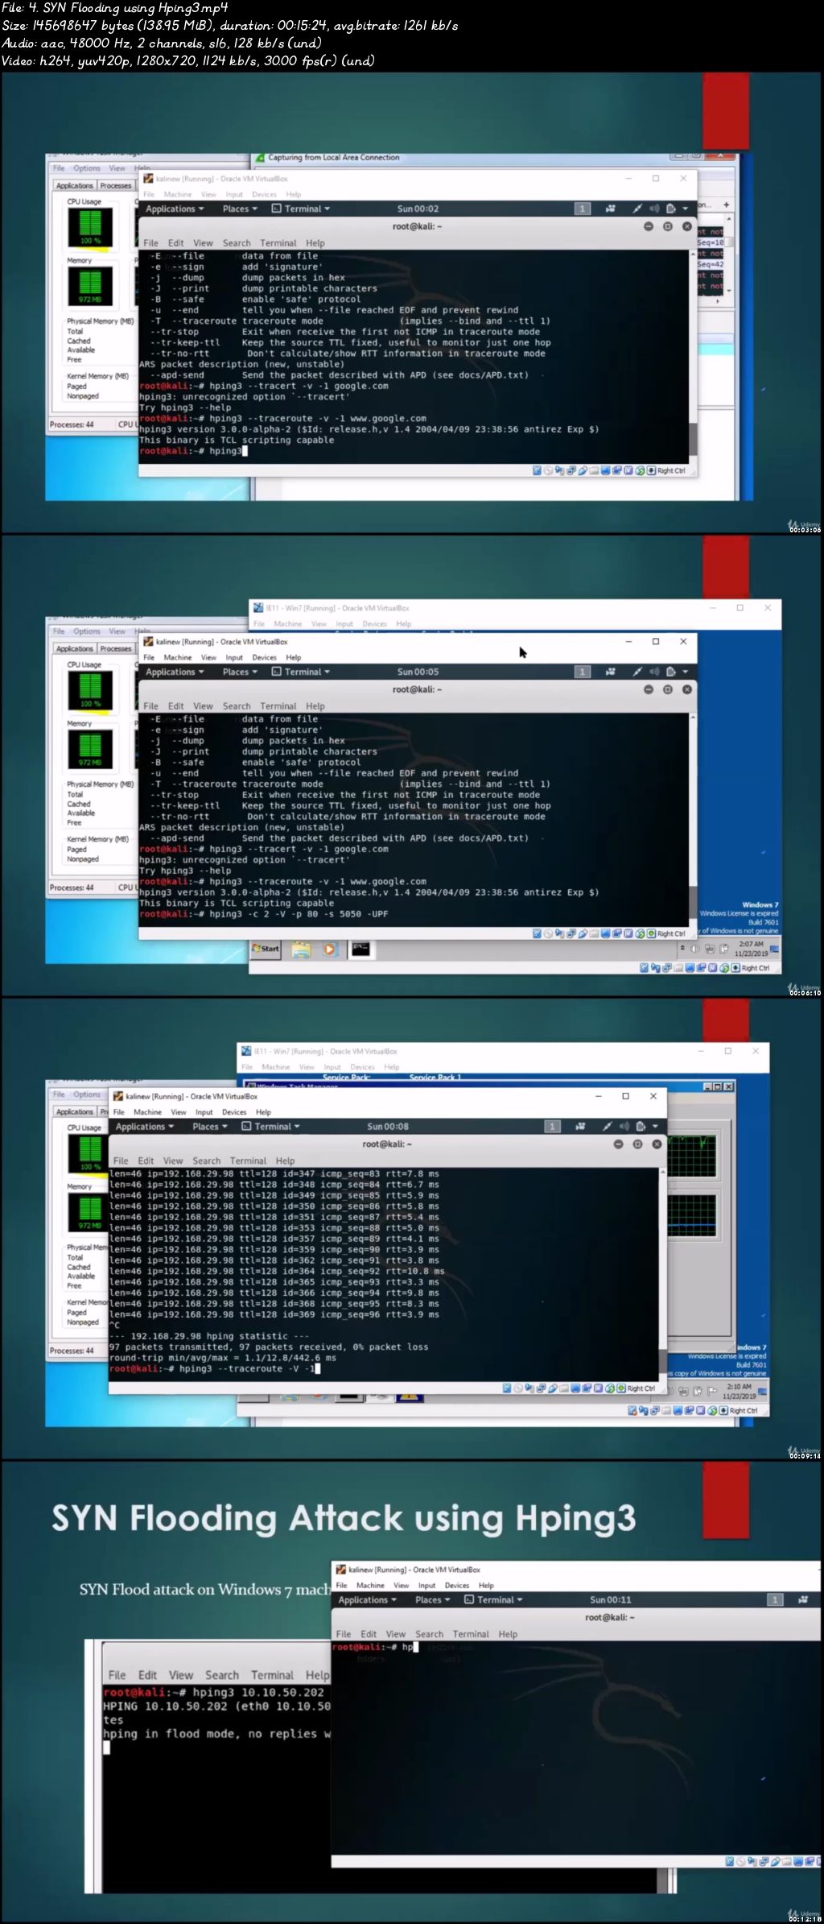Click the Sun 00:05 clock in Kali bar
824x1924 pixels.
(418, 672)
